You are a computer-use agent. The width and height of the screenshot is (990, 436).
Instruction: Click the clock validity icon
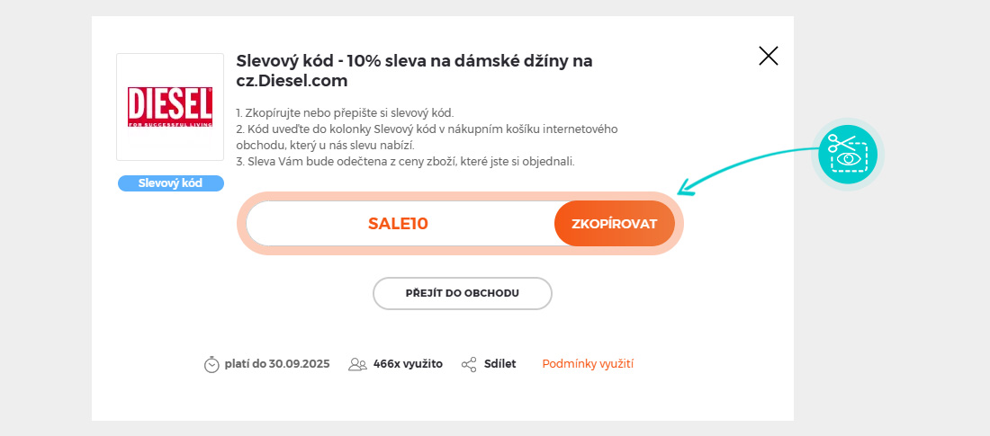point(211,364)
